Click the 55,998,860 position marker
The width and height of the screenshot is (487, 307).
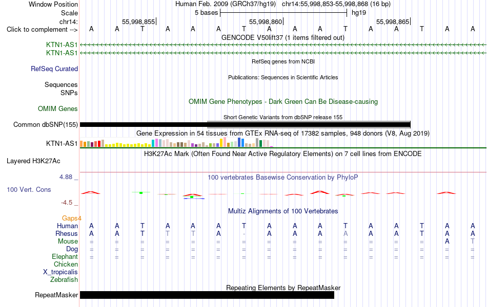point(266,21)
